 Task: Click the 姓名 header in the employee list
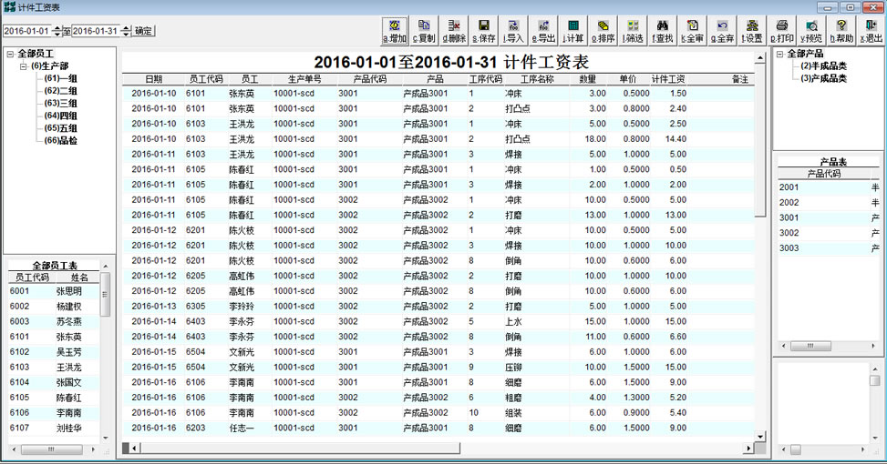click(79, 277)
